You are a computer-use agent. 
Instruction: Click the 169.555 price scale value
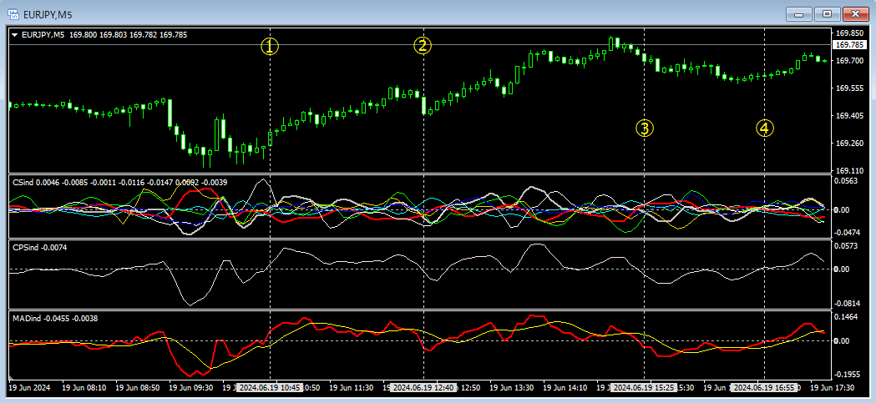pos(848,88)
